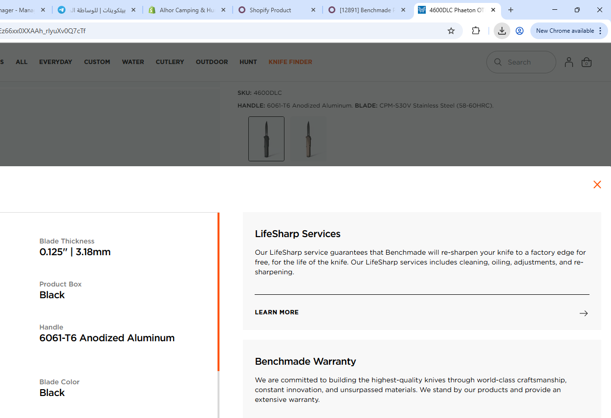Close the Alhor Camping tab
This screenshot has height=418, width=611.
coord(223,10)
